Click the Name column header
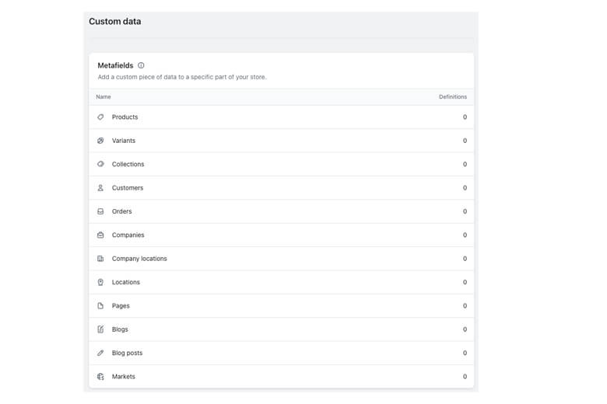This screenshot has width=607, height=404. tap(104, 97)
